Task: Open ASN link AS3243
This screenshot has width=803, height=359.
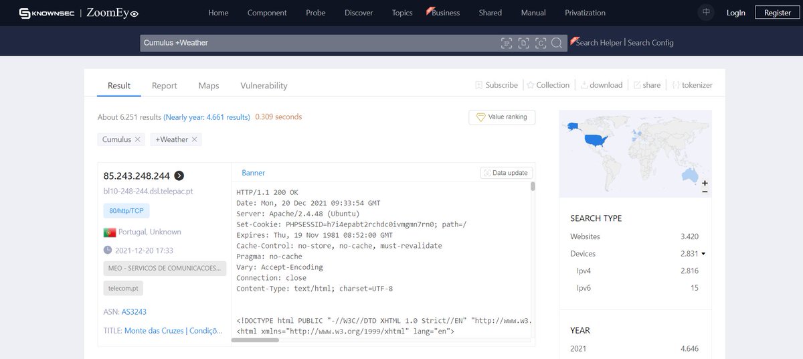Action: pos(134,312)
